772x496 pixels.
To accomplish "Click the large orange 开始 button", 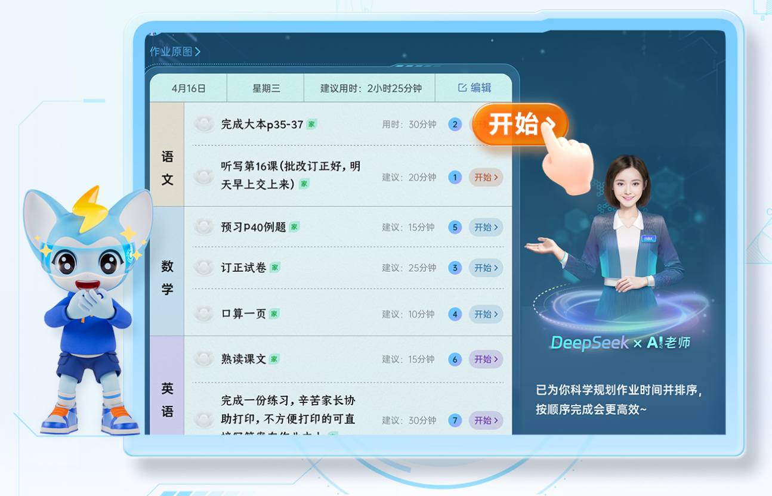I will (x=520, y=125).
